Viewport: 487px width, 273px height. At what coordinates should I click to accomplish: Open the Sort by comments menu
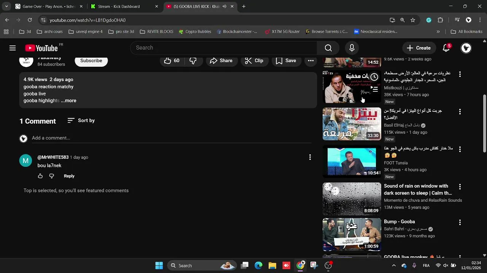point(81,121)
